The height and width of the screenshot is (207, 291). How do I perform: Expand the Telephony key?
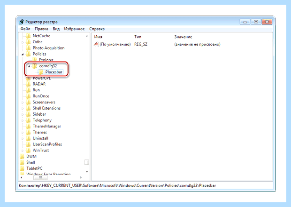click(23, 120)
